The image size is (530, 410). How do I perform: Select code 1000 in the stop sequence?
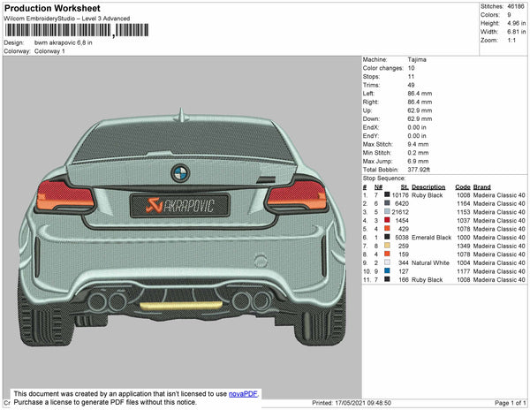click(464, 238)
